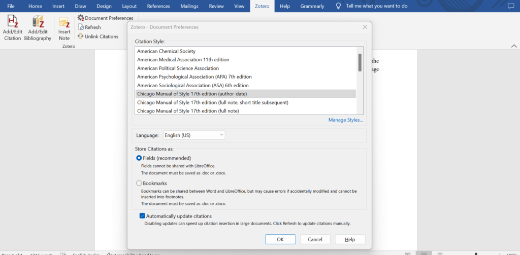Select Chicago full note, short title subsequent

click(x=246, y=102)
